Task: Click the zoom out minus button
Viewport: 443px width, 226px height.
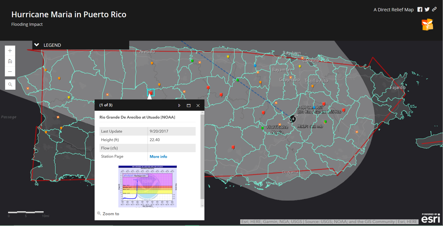Action: pos(10,72)
